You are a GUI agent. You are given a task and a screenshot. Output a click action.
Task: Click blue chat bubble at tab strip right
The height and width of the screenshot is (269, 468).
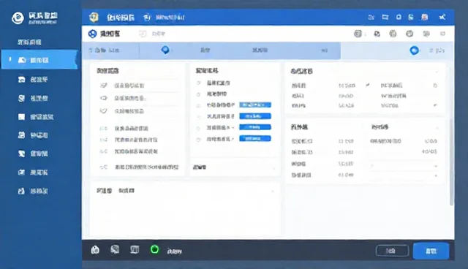click(414, 50)
